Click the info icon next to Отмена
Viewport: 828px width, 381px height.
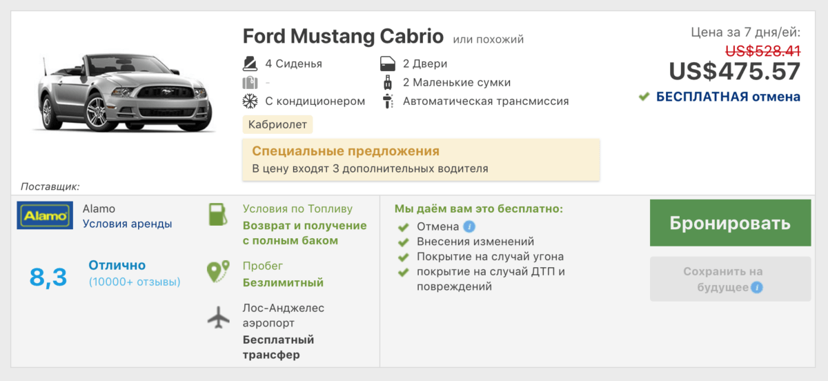click(469, 226)
